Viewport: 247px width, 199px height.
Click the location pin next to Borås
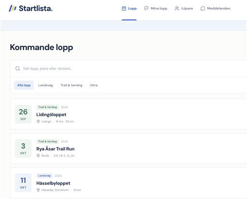[38, 156]
